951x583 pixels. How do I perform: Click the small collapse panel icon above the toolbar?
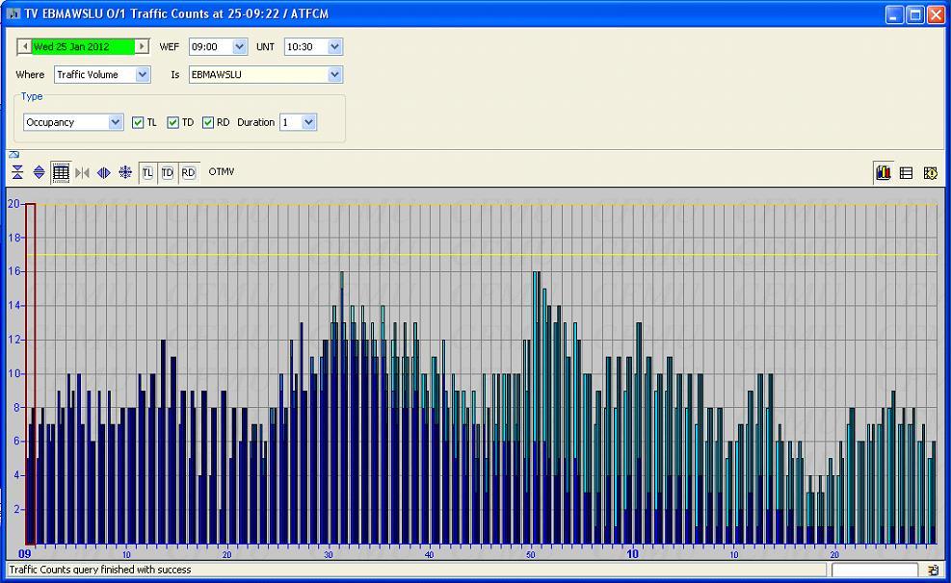(13, 155)
